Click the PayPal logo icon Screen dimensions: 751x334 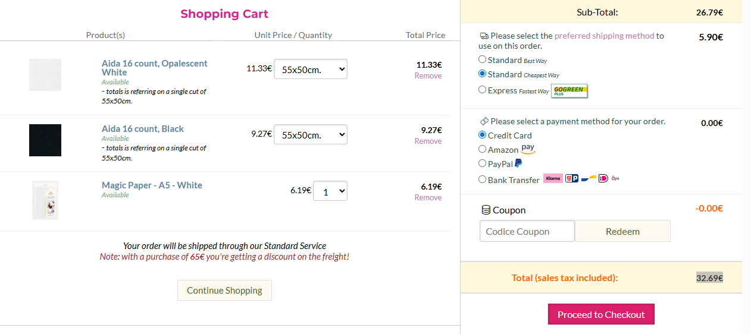[518, 163]
